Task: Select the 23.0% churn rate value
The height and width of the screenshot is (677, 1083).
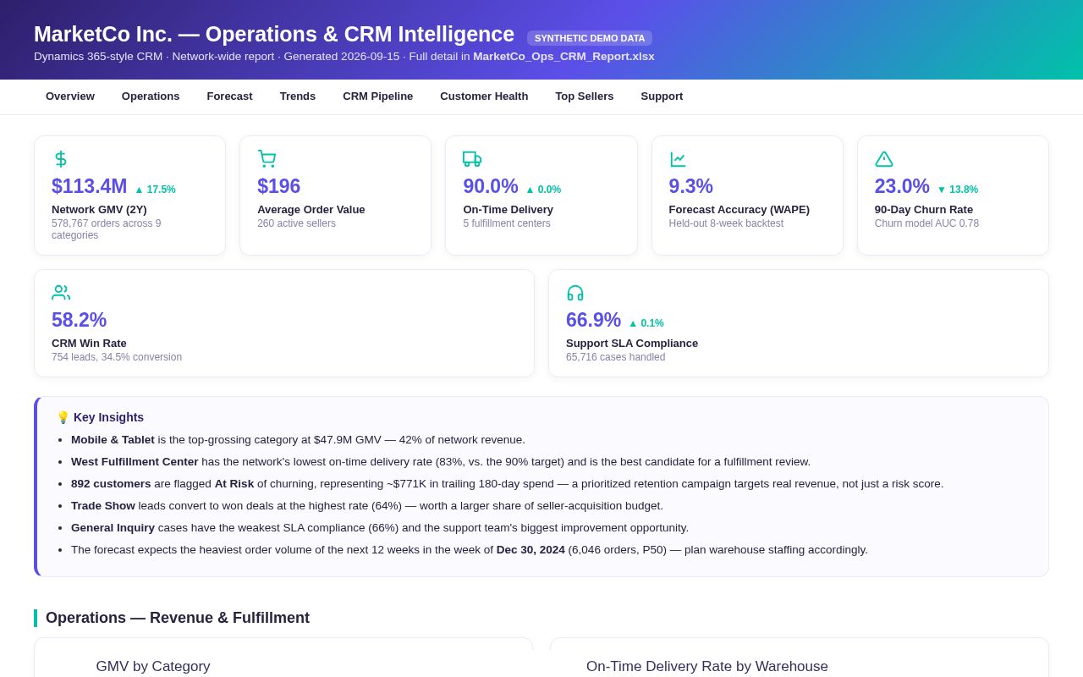Action: 902,186
